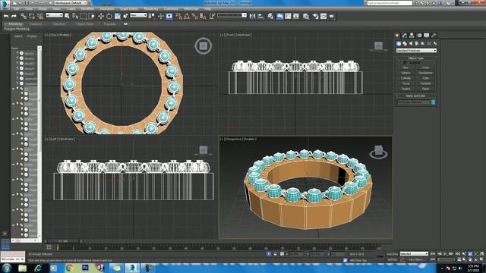Image resolution: width=486 pixels, height=273 pixels.
Task: Collapse the Object Type rollout
Action: (415, 58)
